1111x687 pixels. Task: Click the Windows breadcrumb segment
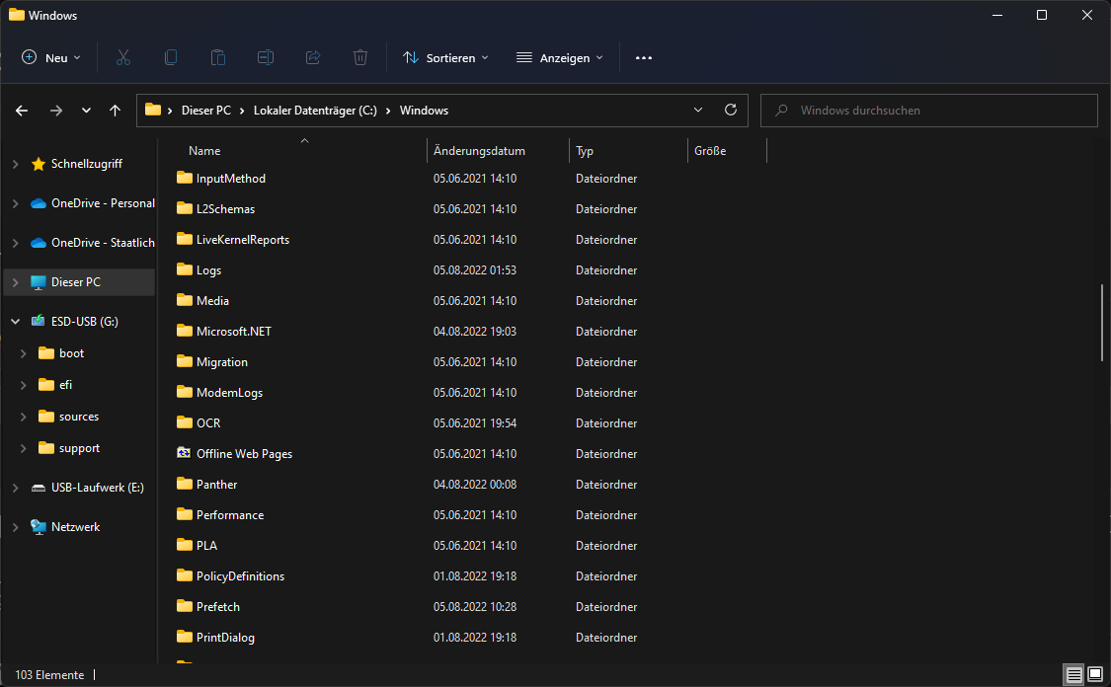point(424,111)
